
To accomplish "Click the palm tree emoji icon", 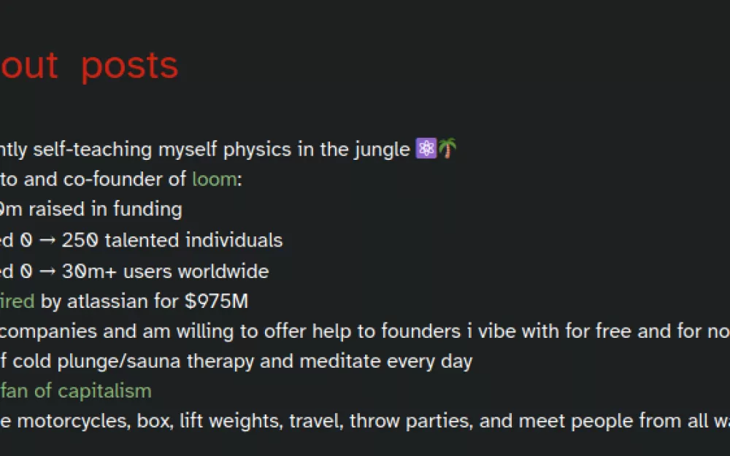I will (x=447, y=148).
